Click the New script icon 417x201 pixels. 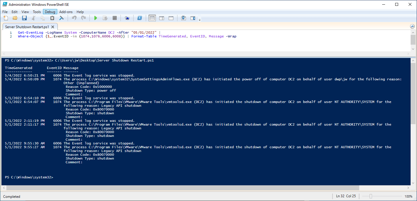pos(6,18)
